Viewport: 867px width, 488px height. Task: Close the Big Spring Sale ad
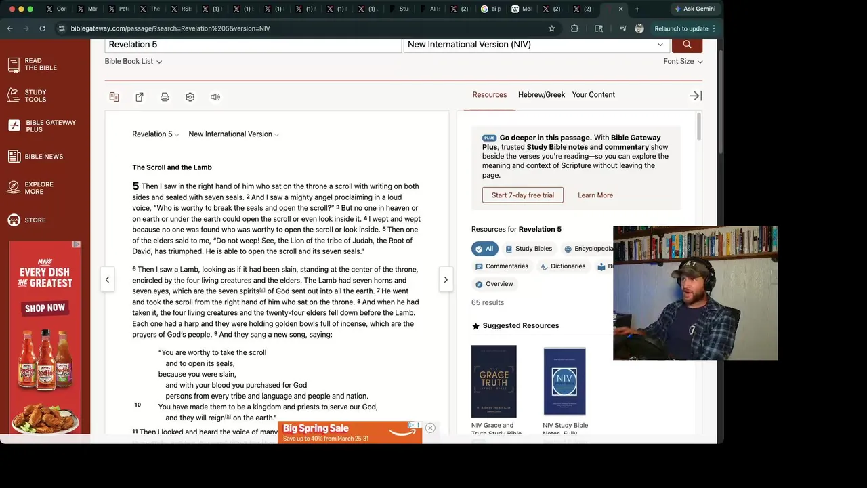(430, 428)
